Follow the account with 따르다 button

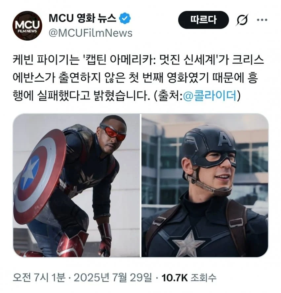pyautogui.click(x=203, y=20)
